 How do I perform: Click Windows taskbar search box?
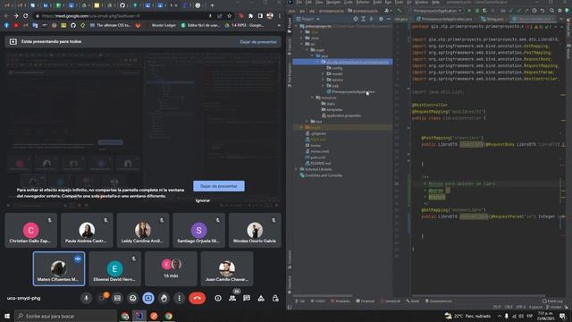point(65,316)
